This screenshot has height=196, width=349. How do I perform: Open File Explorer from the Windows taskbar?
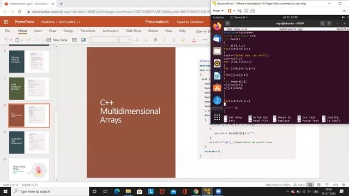[x=128, y=191]
